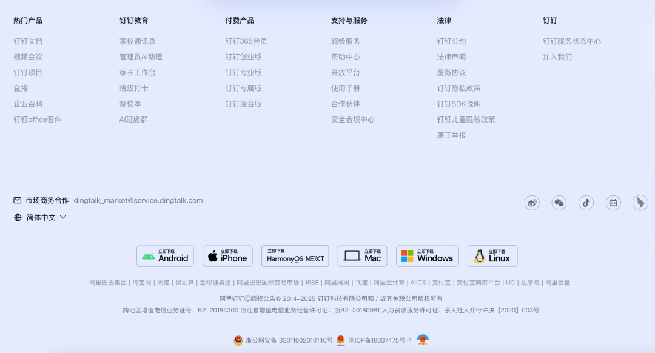The width and height of the screenshot is (655, 353).
Task: Click the globe icon next to 简体中文
Action: pyautogui.click(x=18, y=218)
